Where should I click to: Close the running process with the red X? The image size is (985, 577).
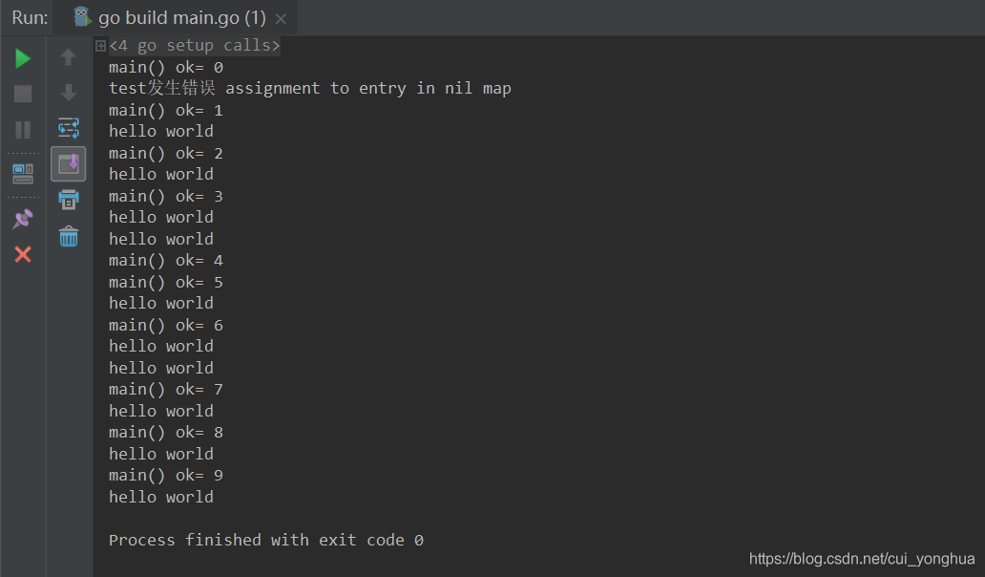(21, 254)
